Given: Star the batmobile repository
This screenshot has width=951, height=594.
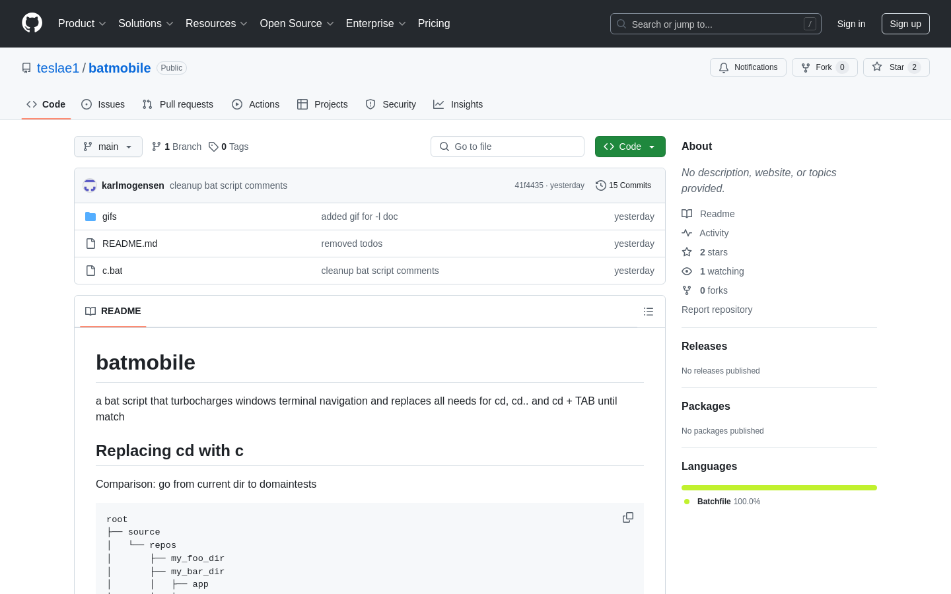Looking at the screenshot, I should 896,67.
